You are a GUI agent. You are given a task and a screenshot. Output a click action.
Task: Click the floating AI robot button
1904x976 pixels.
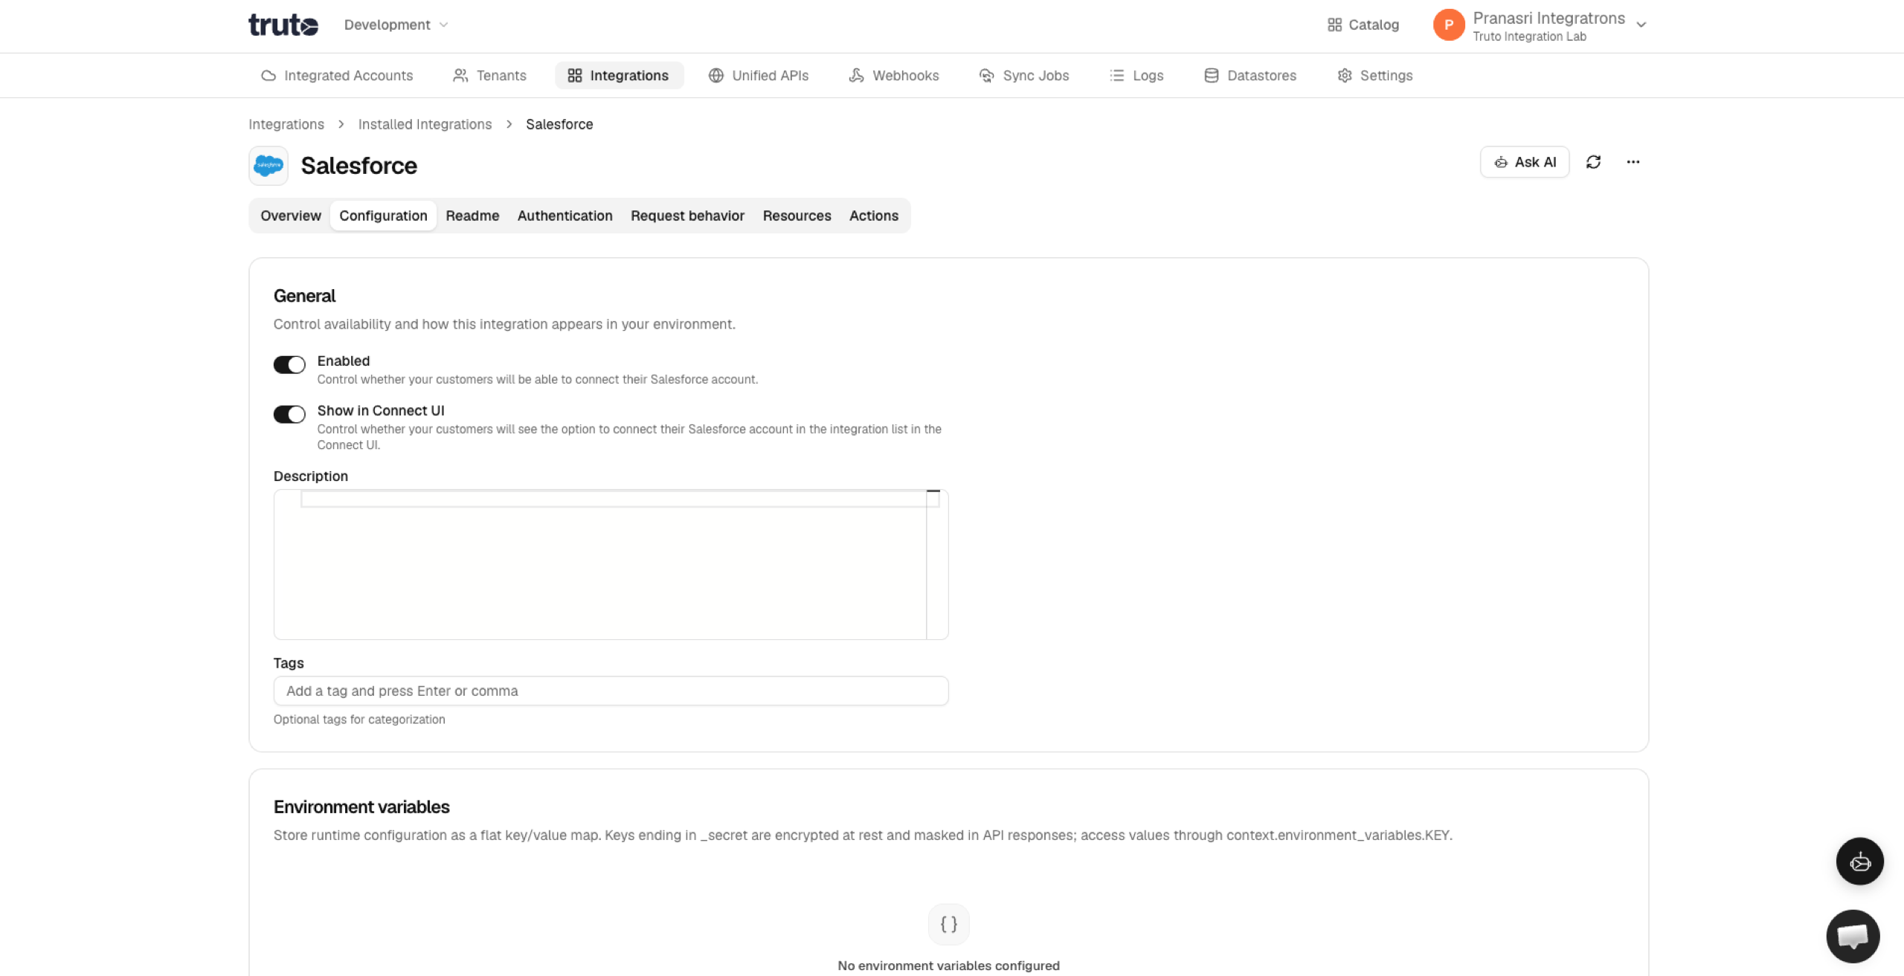pos(1859,862)
